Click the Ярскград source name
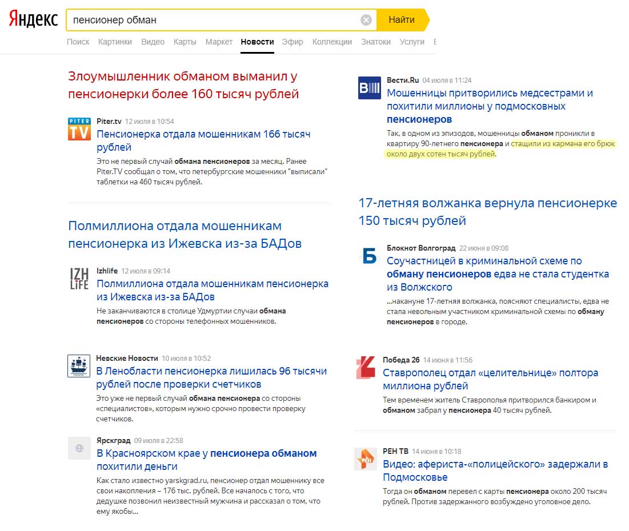The image size is (629, 531). [x=113, y=440]
